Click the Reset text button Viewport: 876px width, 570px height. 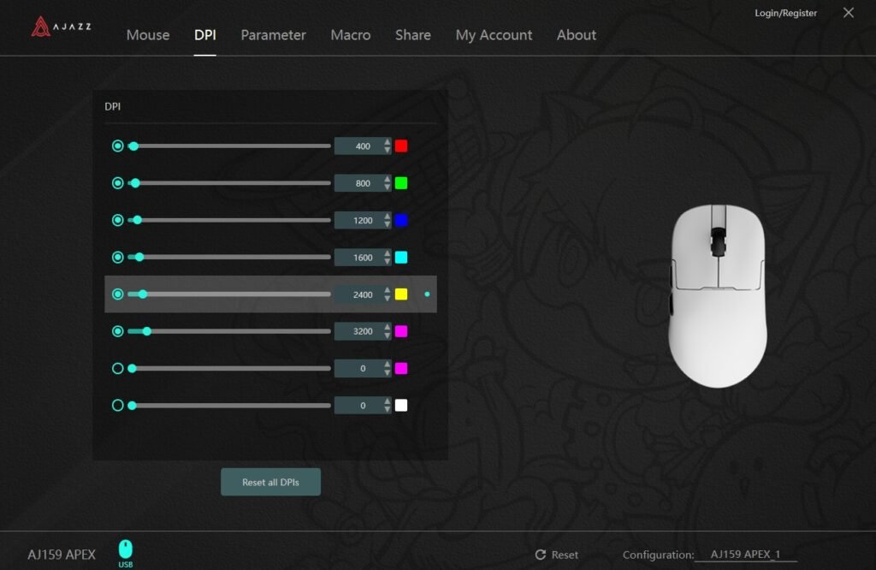tap(565, 555)
